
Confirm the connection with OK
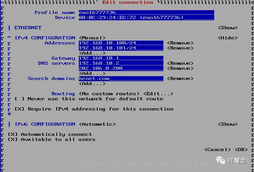tap(241, 149)
